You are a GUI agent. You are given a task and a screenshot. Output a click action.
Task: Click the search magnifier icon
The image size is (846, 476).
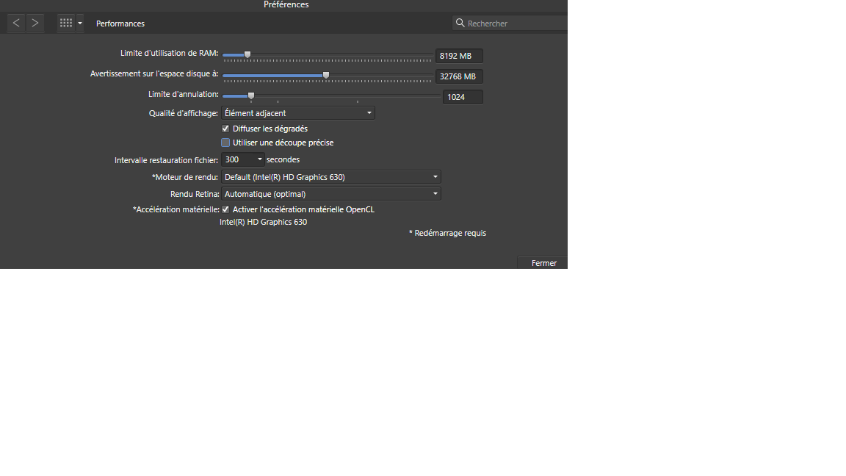click(460, 23)
